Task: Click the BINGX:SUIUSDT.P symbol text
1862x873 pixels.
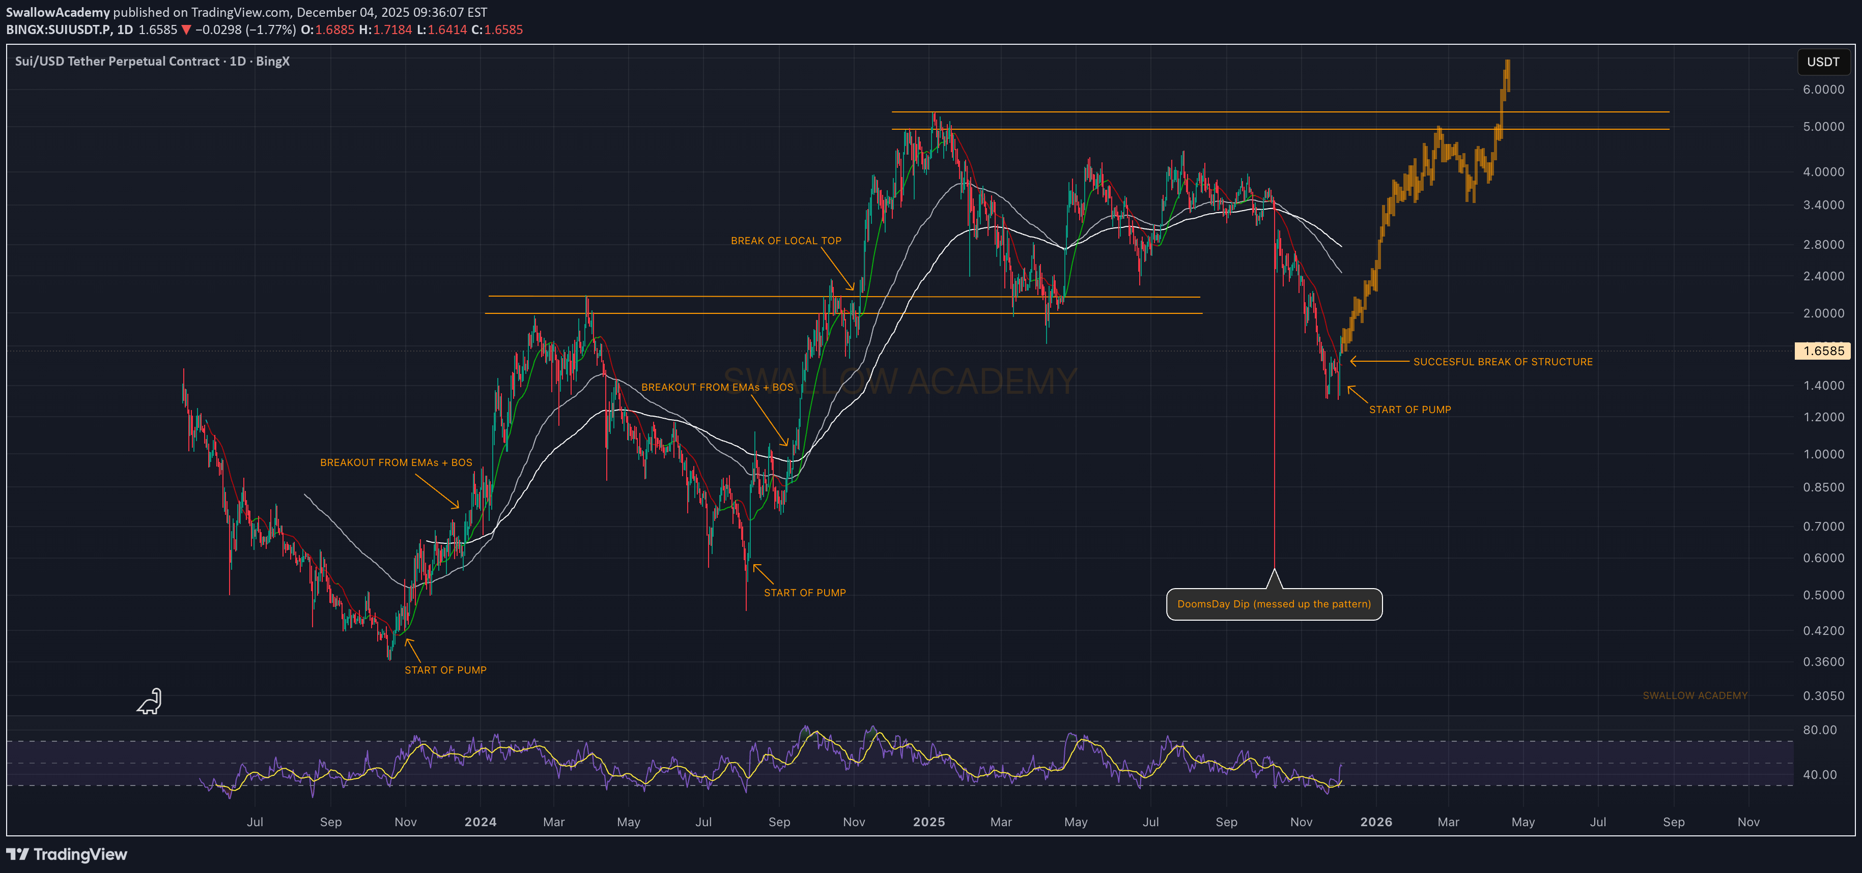Action: point(59,30)
